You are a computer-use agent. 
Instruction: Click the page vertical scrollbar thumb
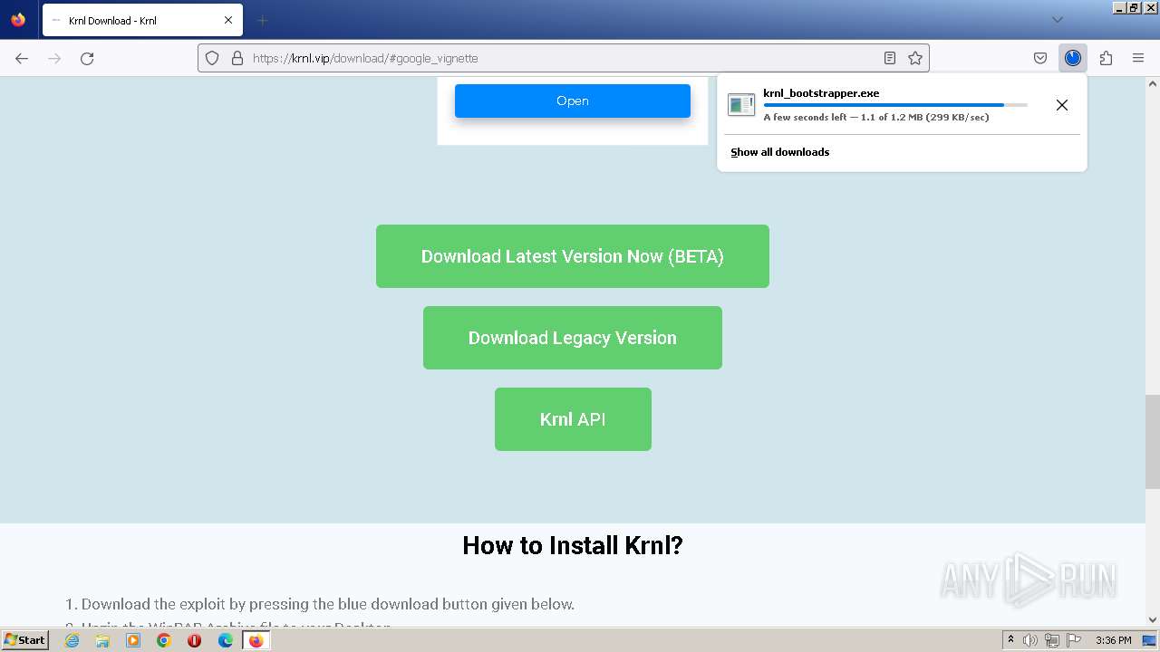(1152, 442)
